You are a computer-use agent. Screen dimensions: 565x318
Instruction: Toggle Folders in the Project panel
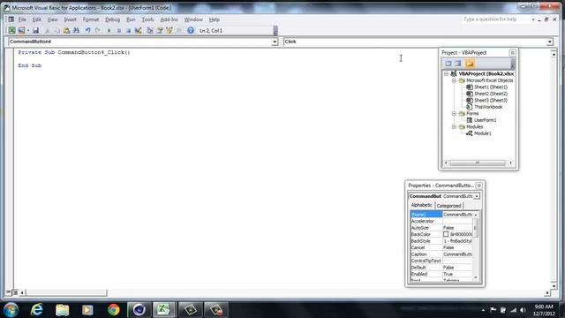coord(470,64)
